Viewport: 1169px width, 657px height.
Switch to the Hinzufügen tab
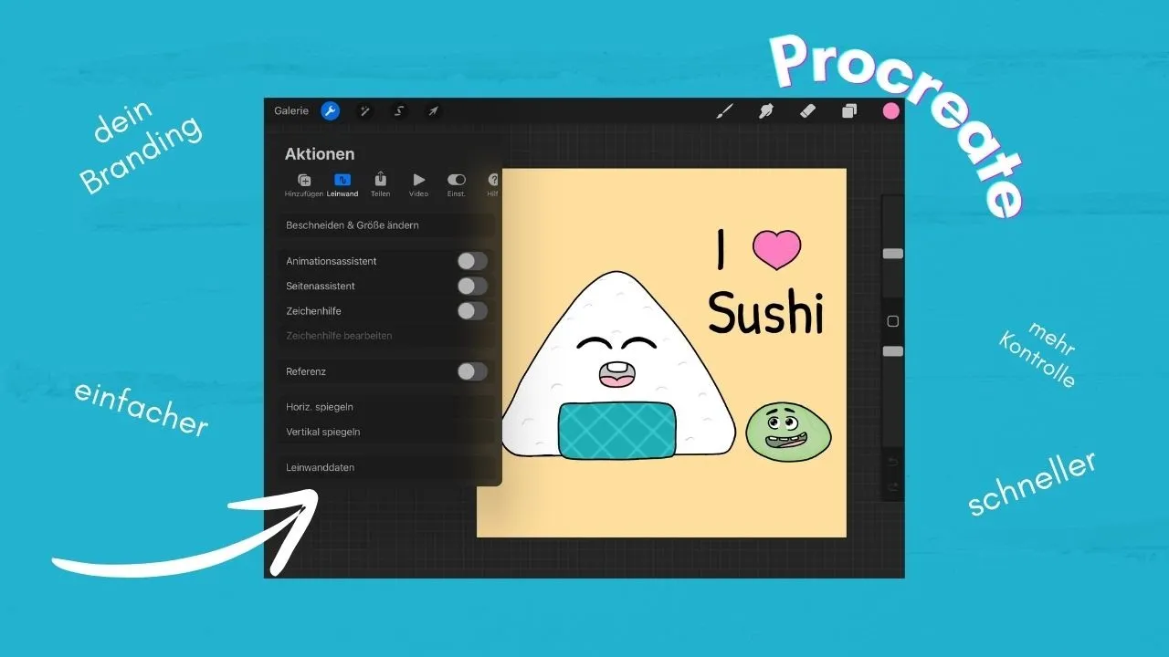point(304,185)
